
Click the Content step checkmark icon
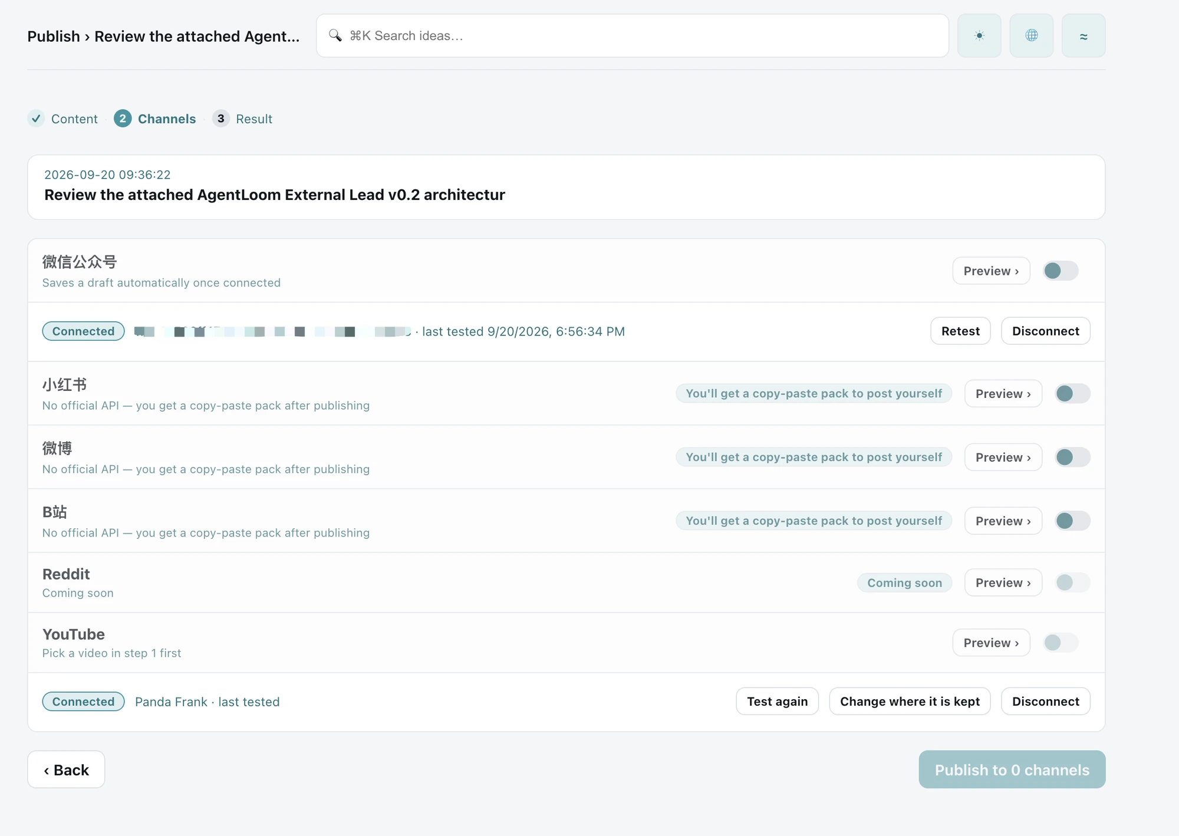(36, 119)
